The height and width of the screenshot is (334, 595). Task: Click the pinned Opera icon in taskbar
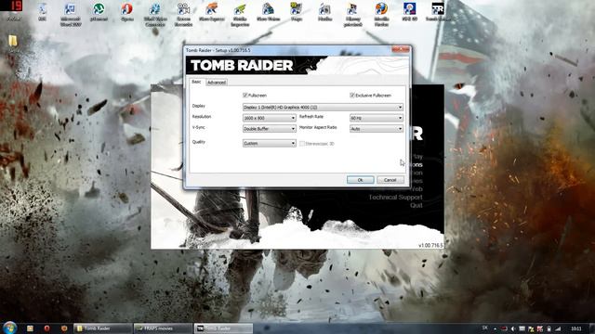pyautogui.click(x=46, y=328)
